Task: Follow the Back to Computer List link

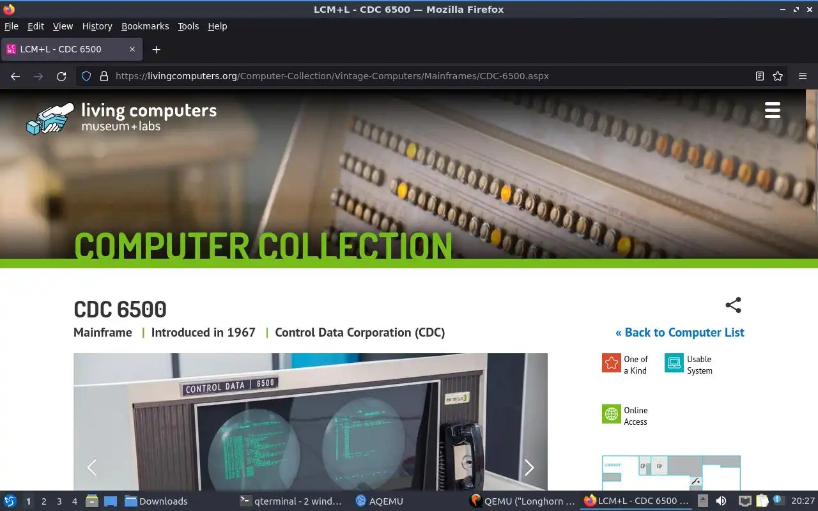Action: [679, 332]
